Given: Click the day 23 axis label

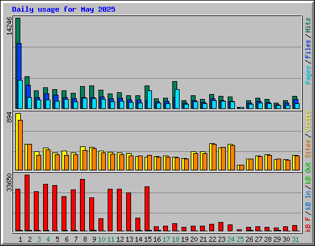Looking at the screenshot, I should tap(221, 239).
